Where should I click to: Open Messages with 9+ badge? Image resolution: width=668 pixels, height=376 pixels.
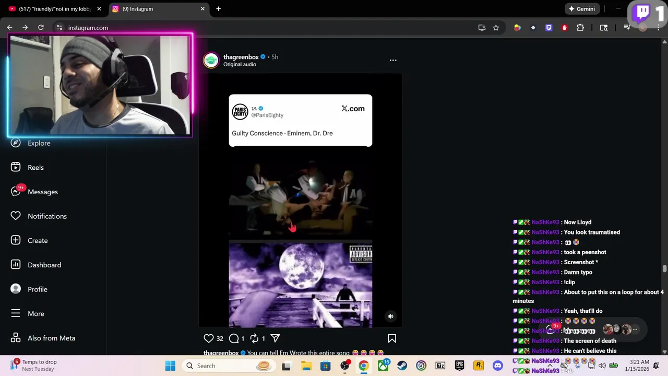(34, 192)
